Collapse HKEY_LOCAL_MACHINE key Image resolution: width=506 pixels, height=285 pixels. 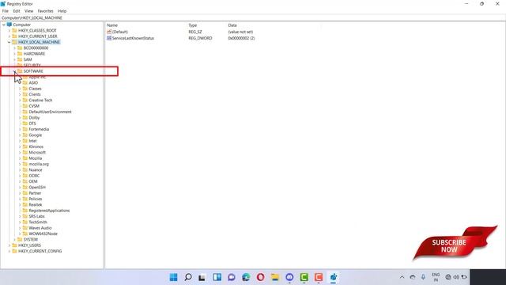[x=9, y=42]
